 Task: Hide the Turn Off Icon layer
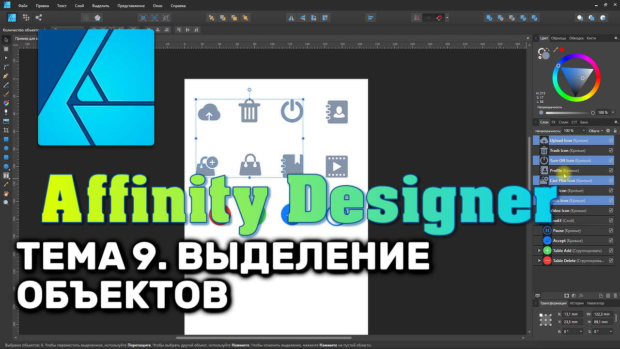point(611,160)
